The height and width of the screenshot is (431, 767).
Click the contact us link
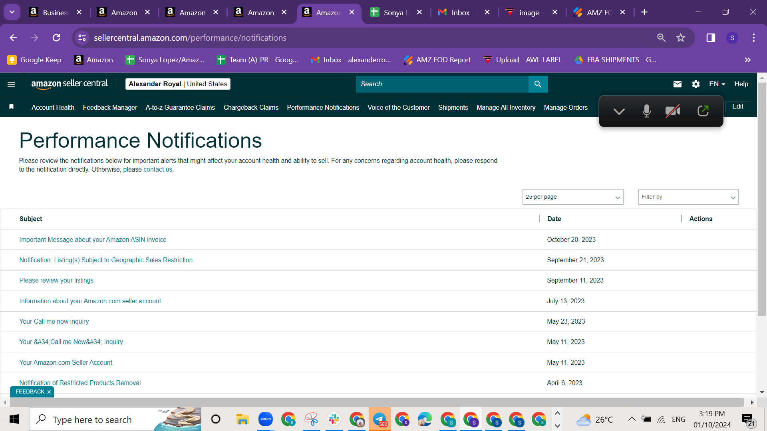pyautogui.click(x=159, y=170)
